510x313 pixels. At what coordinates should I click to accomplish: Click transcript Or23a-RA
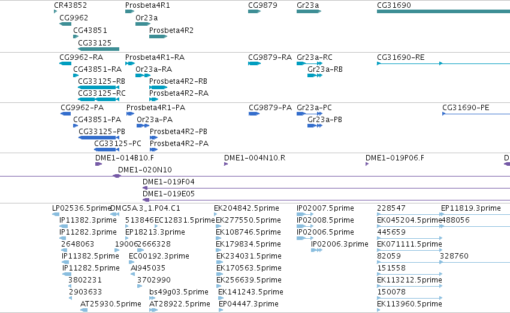143,75
